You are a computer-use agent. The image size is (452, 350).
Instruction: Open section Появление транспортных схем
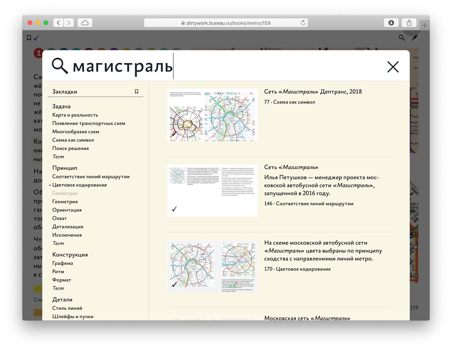tap(89, 123)
